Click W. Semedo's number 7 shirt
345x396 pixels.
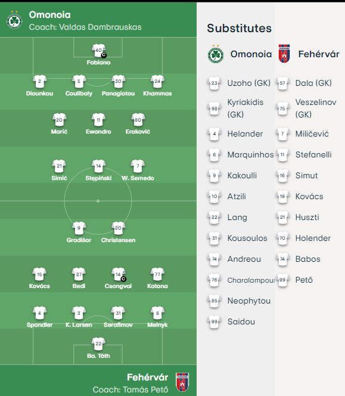tap(138, 166)
